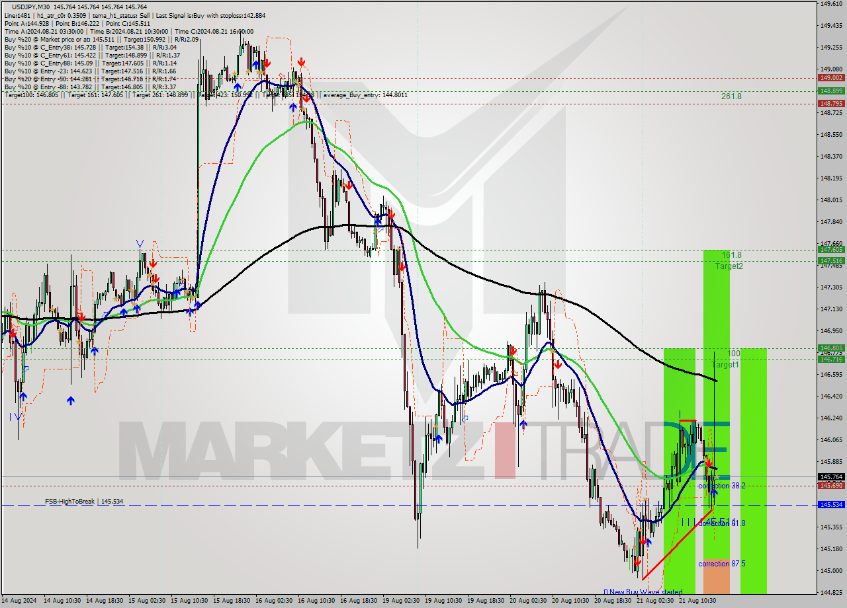The width and height of the screenshot is (847, 608).
Task: Click the '16 Aug 02:30' time axis label
Action: [274, 601]
